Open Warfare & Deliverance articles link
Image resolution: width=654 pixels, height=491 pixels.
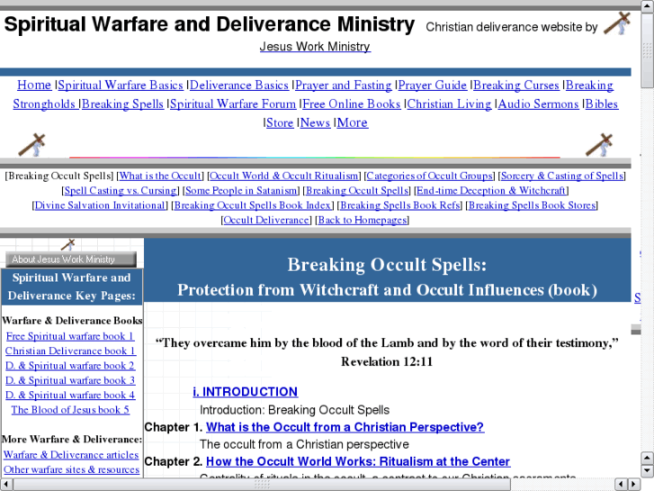pyautogui.click(x=71, y=455)
